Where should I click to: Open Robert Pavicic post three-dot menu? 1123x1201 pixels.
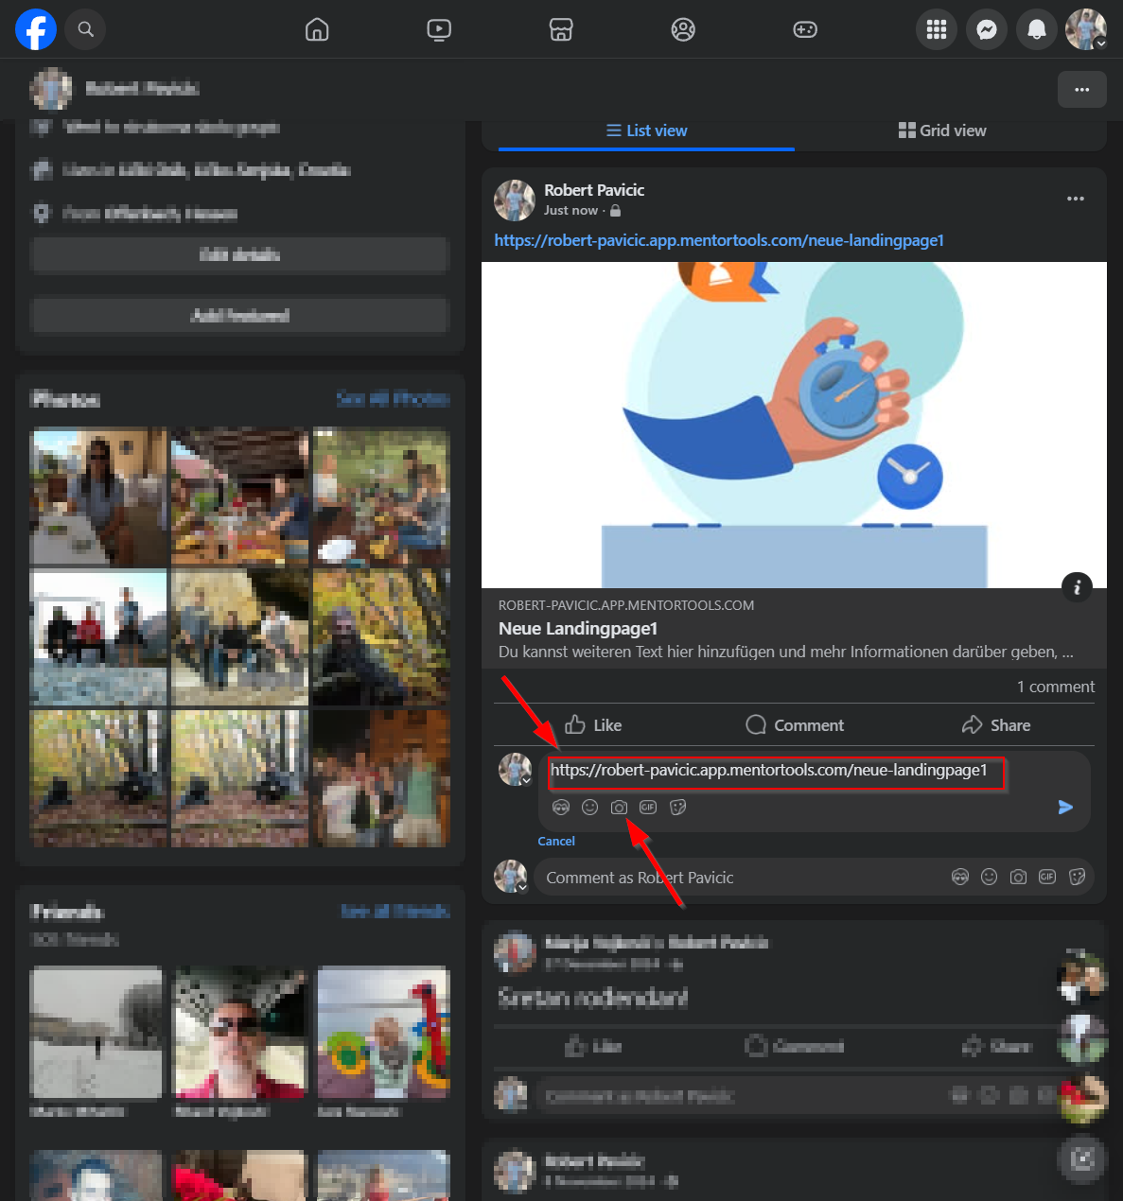coord(1076,199)
